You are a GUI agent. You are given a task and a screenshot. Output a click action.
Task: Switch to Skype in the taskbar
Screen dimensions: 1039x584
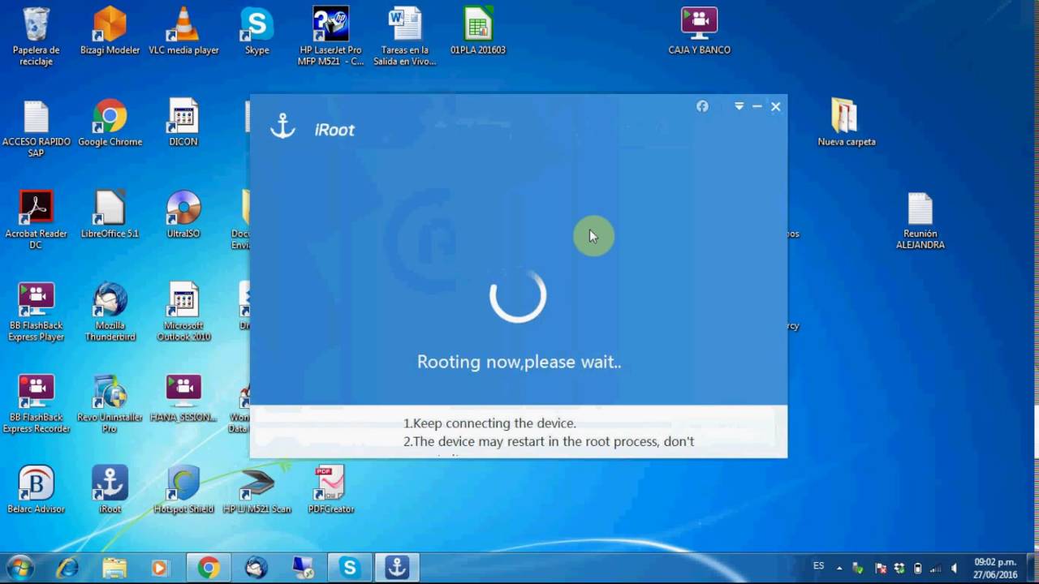[350, 568]
